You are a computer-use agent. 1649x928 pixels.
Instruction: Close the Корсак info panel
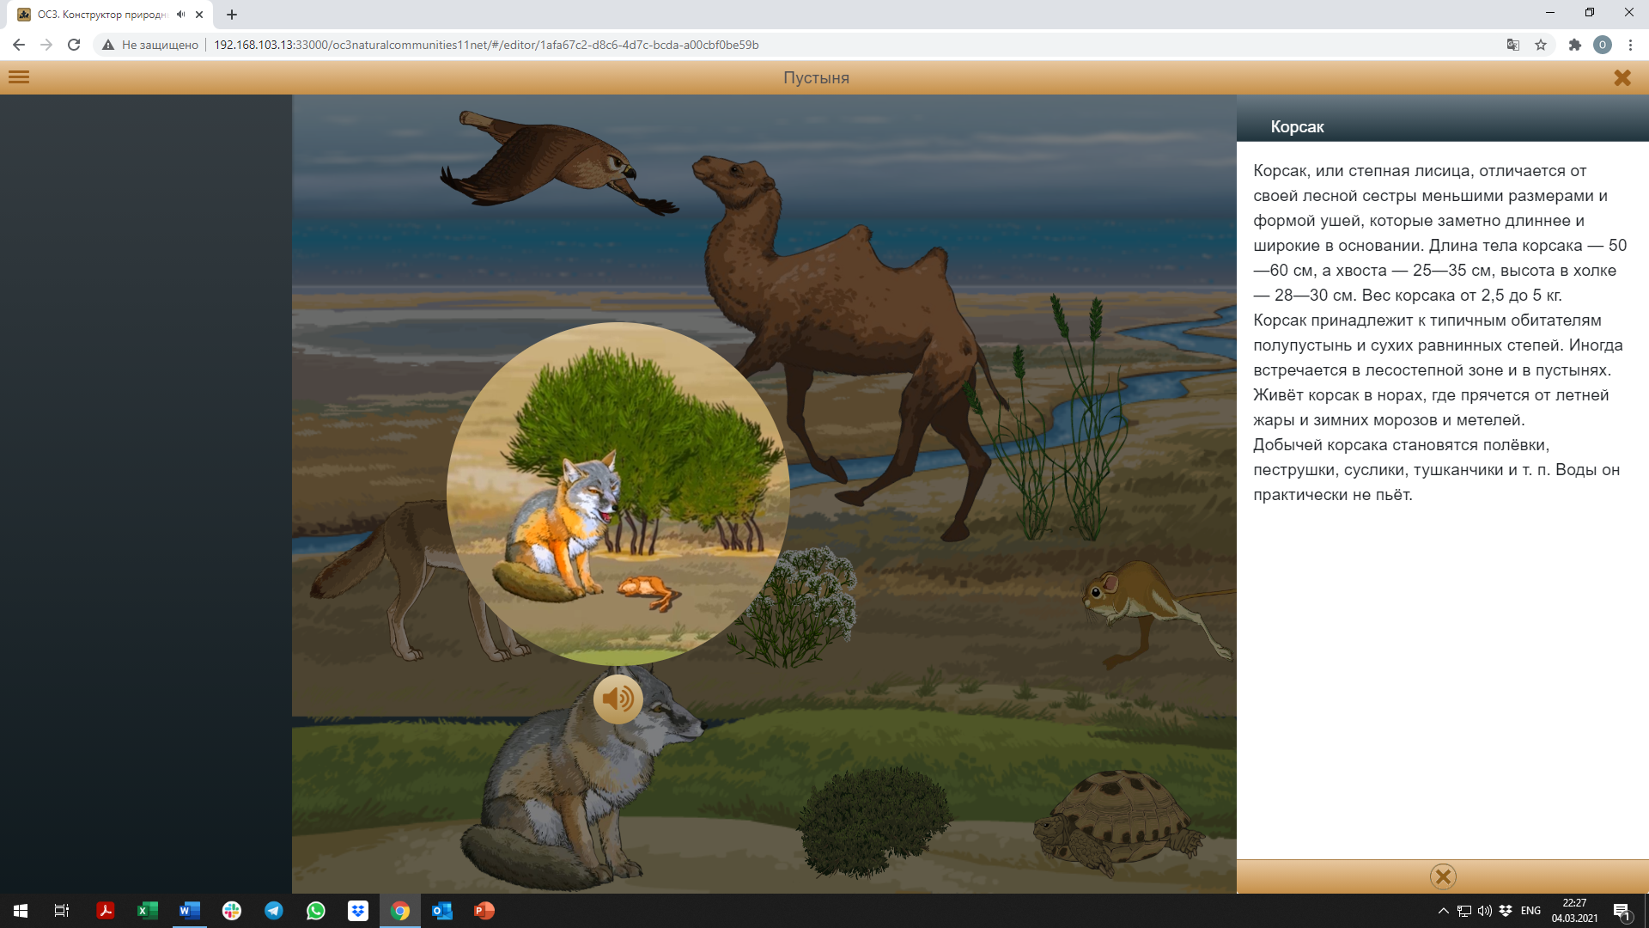(1443, 876)
